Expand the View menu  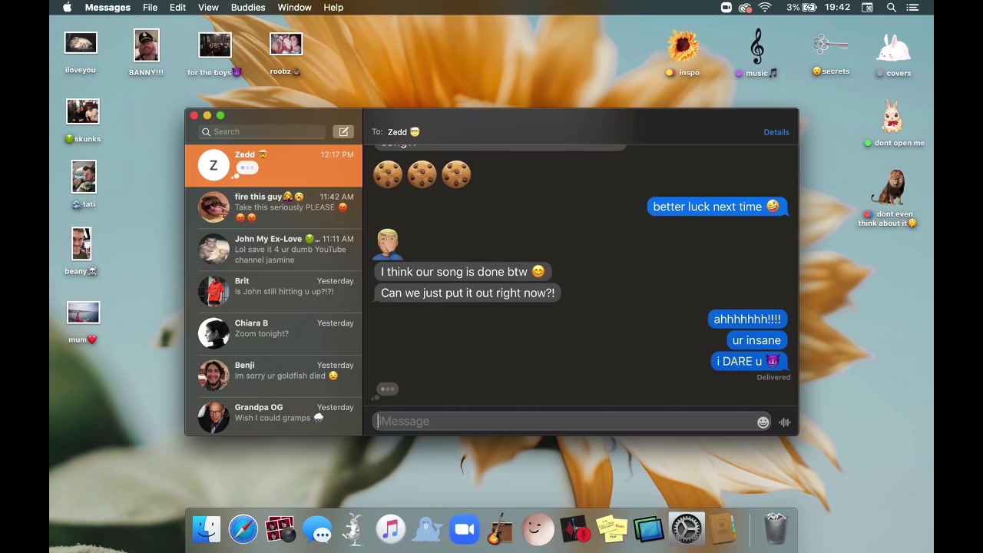tap(208, 8)
